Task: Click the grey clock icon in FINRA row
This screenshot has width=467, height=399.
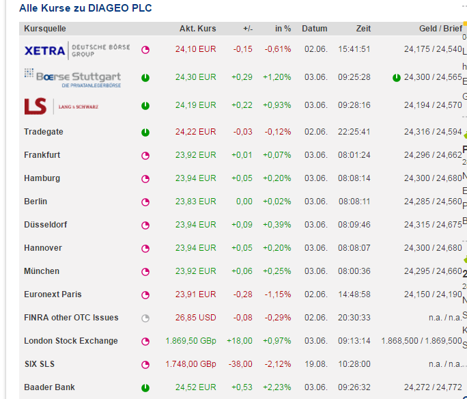Action: point(145,318)
